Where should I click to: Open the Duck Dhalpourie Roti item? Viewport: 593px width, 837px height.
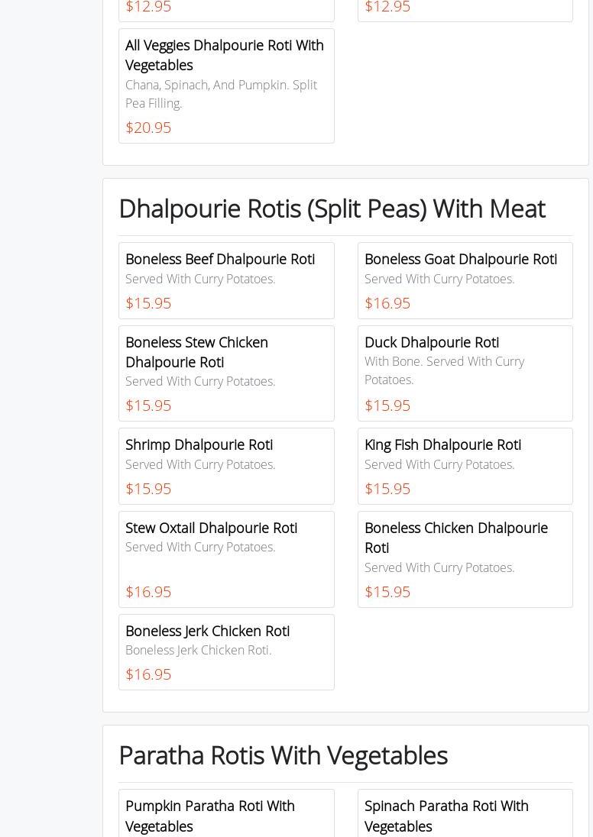tap(431, 342)
